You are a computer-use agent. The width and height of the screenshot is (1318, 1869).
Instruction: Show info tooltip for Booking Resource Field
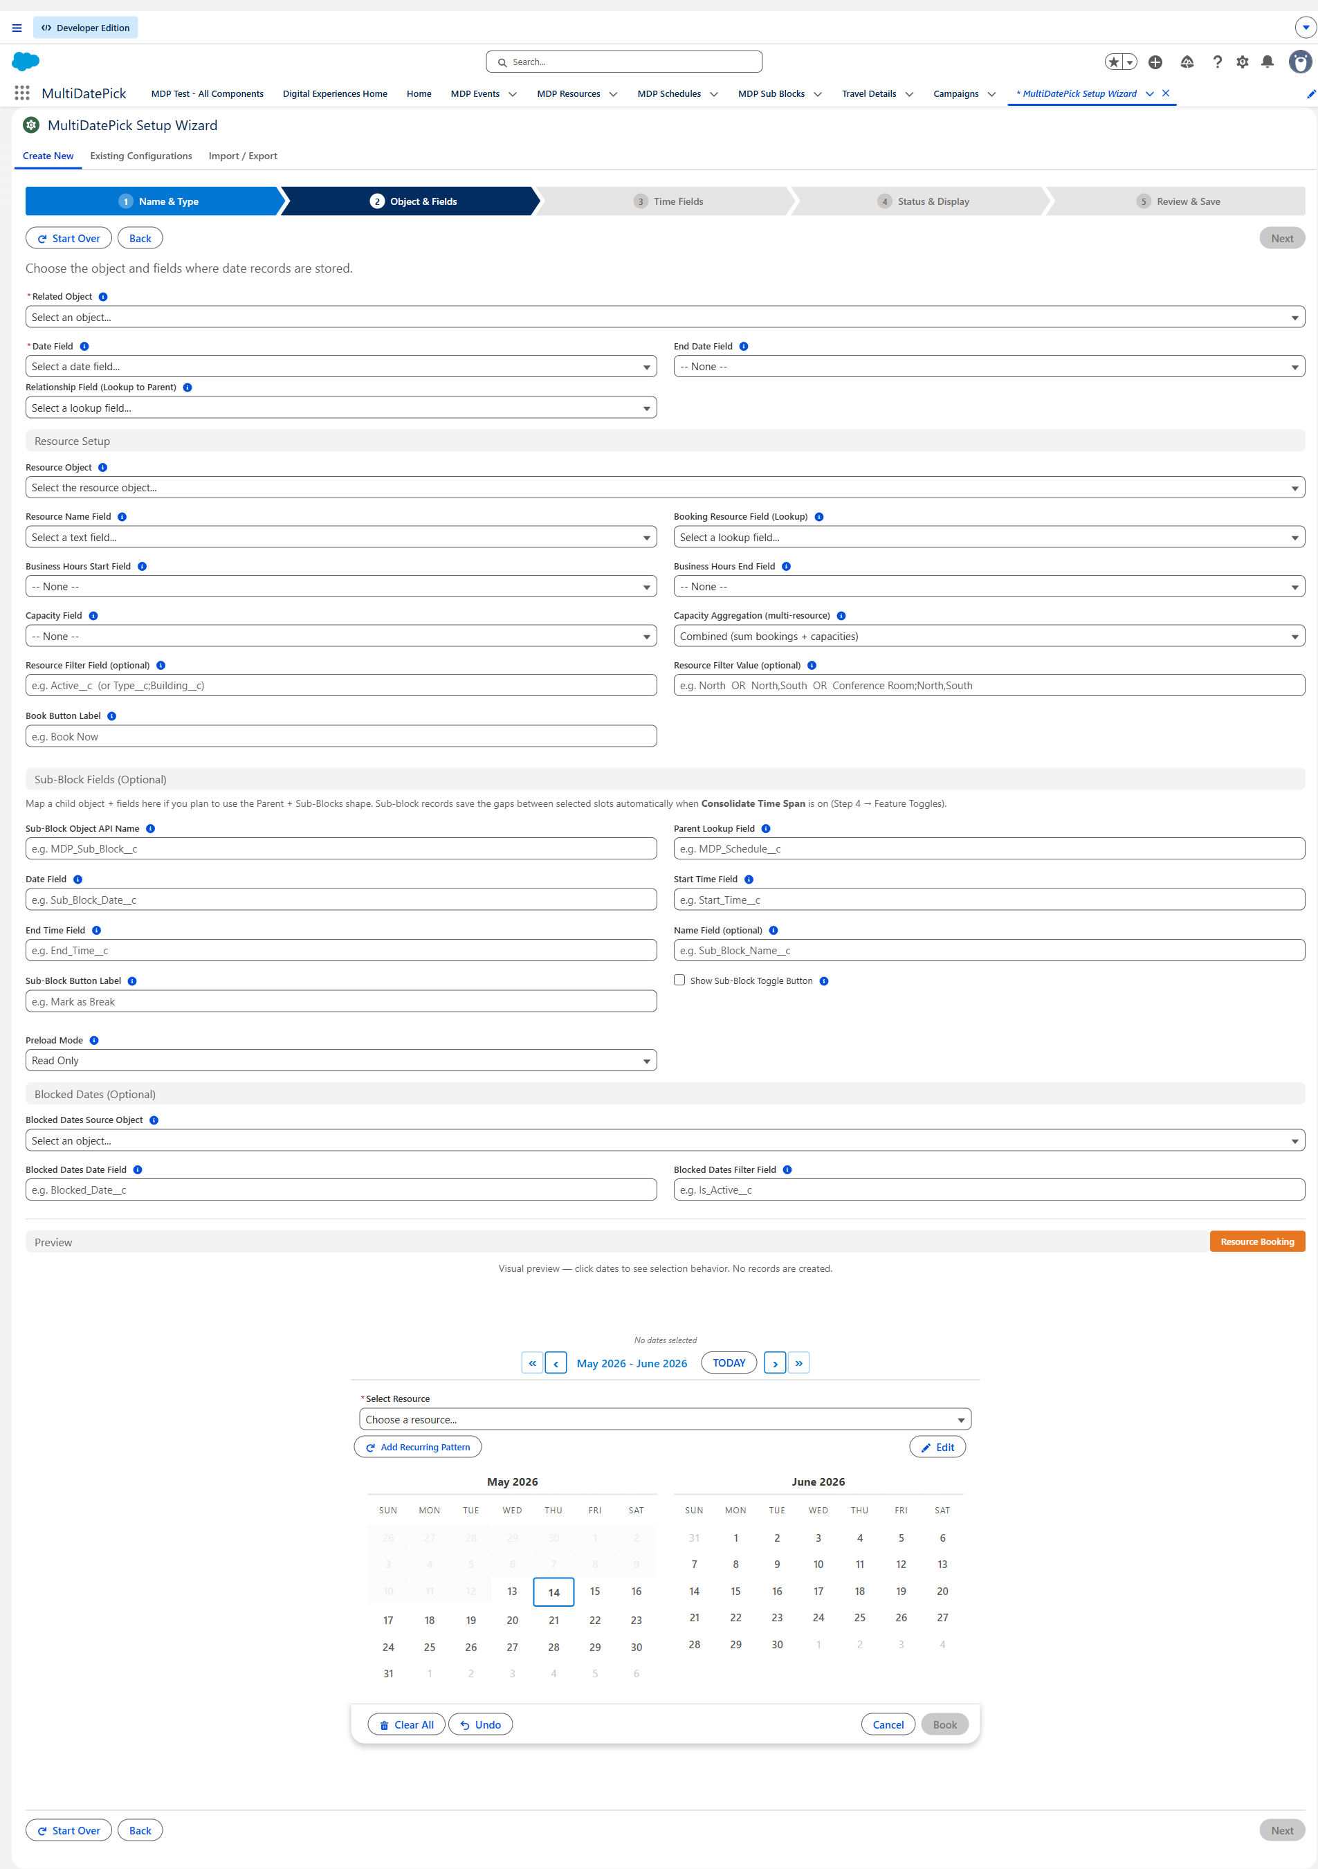(x=819, y=517)
